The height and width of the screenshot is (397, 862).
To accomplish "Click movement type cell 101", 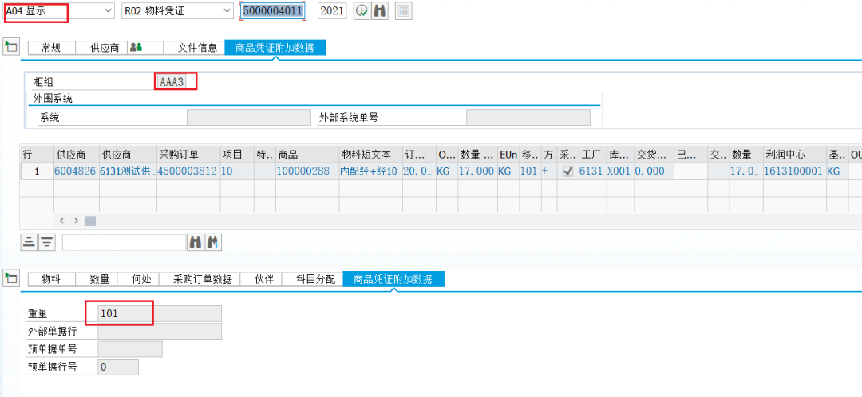I will 529,171.
